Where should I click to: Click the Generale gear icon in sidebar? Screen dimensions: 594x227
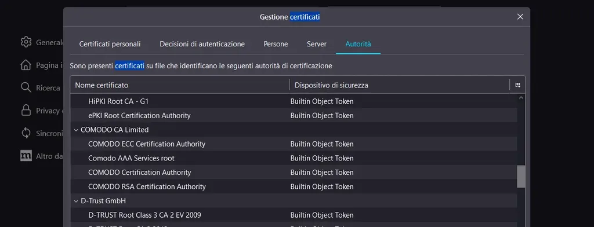click(26, 42)
